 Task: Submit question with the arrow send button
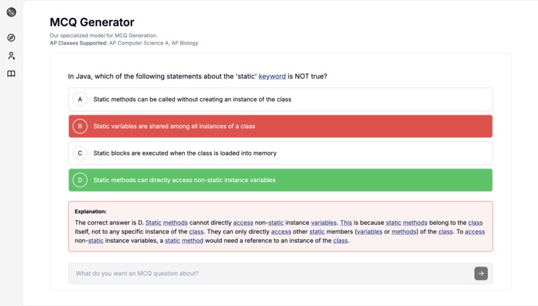click(x=481, y=273)
